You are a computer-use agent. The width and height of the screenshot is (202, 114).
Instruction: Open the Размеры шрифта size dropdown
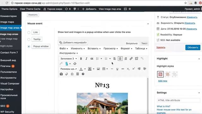coord(68,69)
